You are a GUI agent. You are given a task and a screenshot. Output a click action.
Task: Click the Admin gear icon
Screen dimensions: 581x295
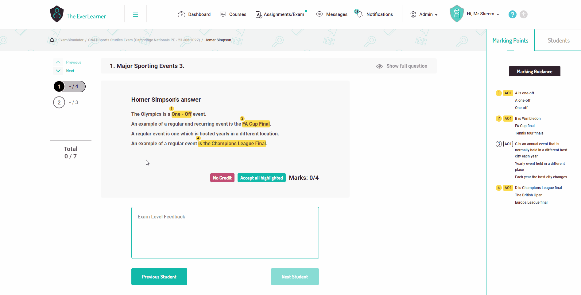click(413, 14)
